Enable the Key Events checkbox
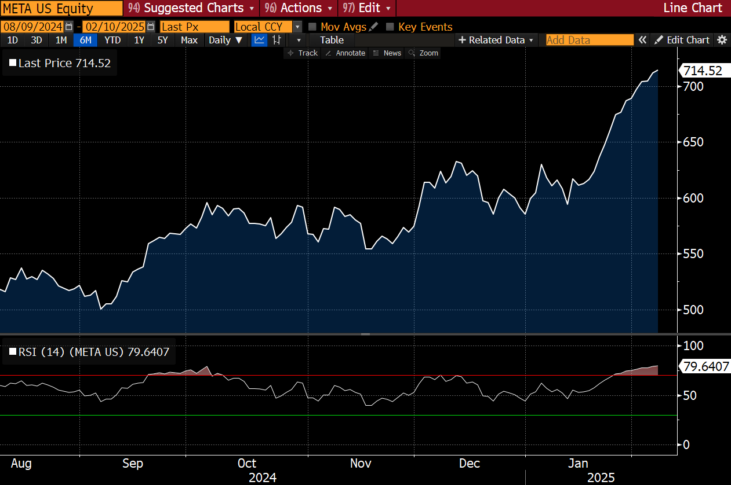Viewport: 731px width, 485px height. click(390, 27)
